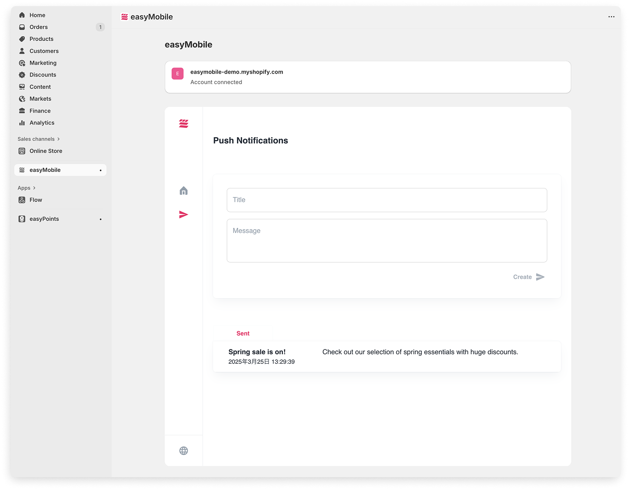Viewport: 629px width, 490px height.
Task: Click the Orders count badge showing 1
Action: pyautogui.click(x=100, y=27)
